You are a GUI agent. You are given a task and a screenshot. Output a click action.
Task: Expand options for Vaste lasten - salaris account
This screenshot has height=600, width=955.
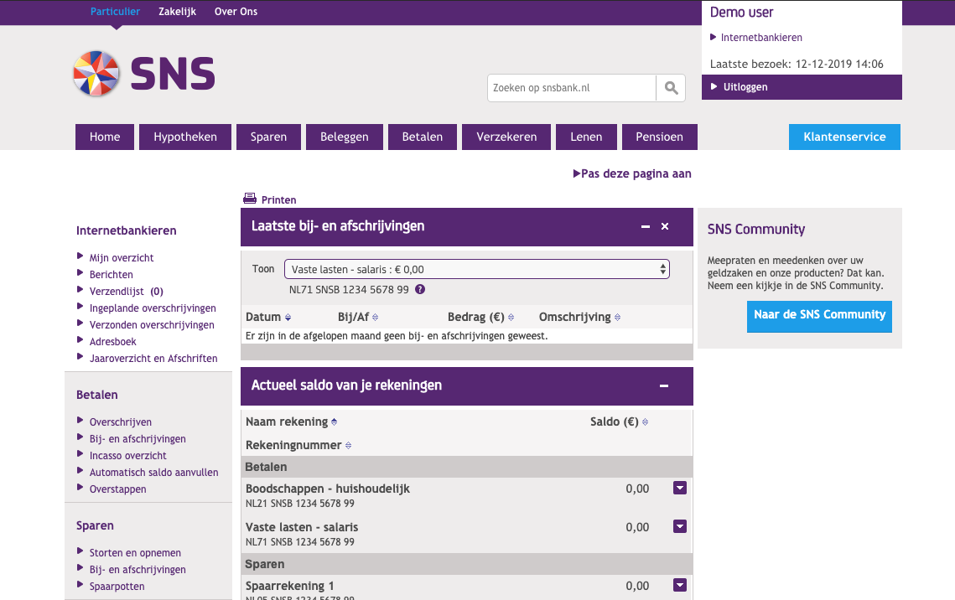680,526
